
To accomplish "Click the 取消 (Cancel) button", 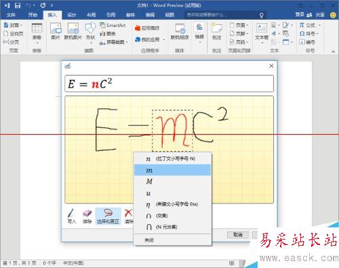I will [x=238, y=235].
